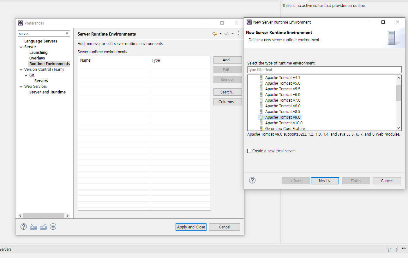
Task: Click the Apache Tomcat v4.1 server icon
Action: [261, 78]
